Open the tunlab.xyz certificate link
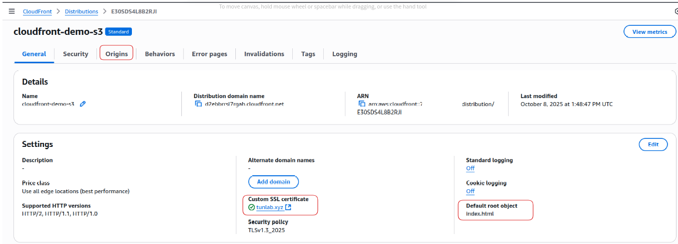This screenshot has height=244, width=678. coord(270,207)
